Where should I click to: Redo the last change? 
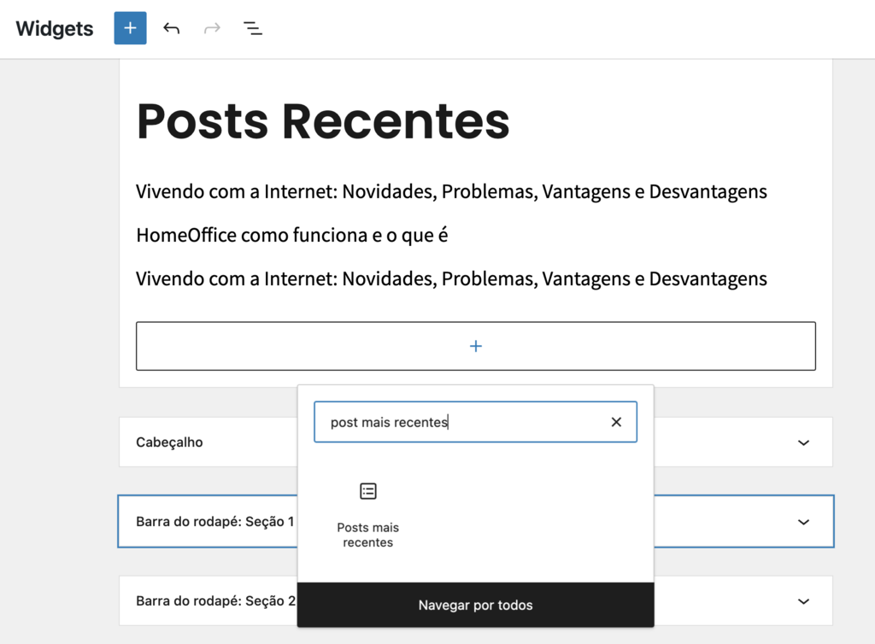coord(212,28)
